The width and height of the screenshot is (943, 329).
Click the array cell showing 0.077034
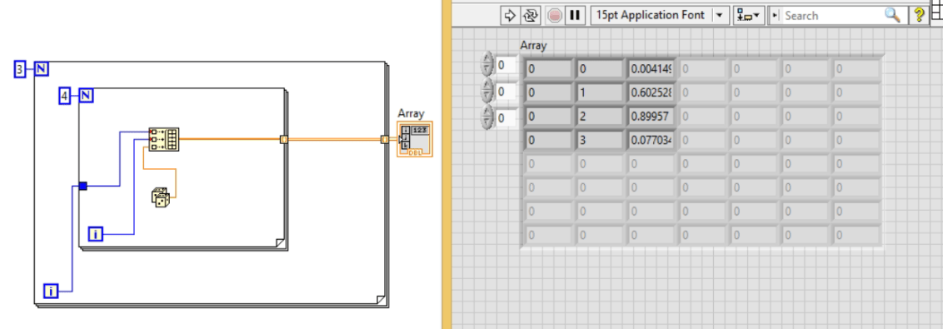(x=651, y=141)
